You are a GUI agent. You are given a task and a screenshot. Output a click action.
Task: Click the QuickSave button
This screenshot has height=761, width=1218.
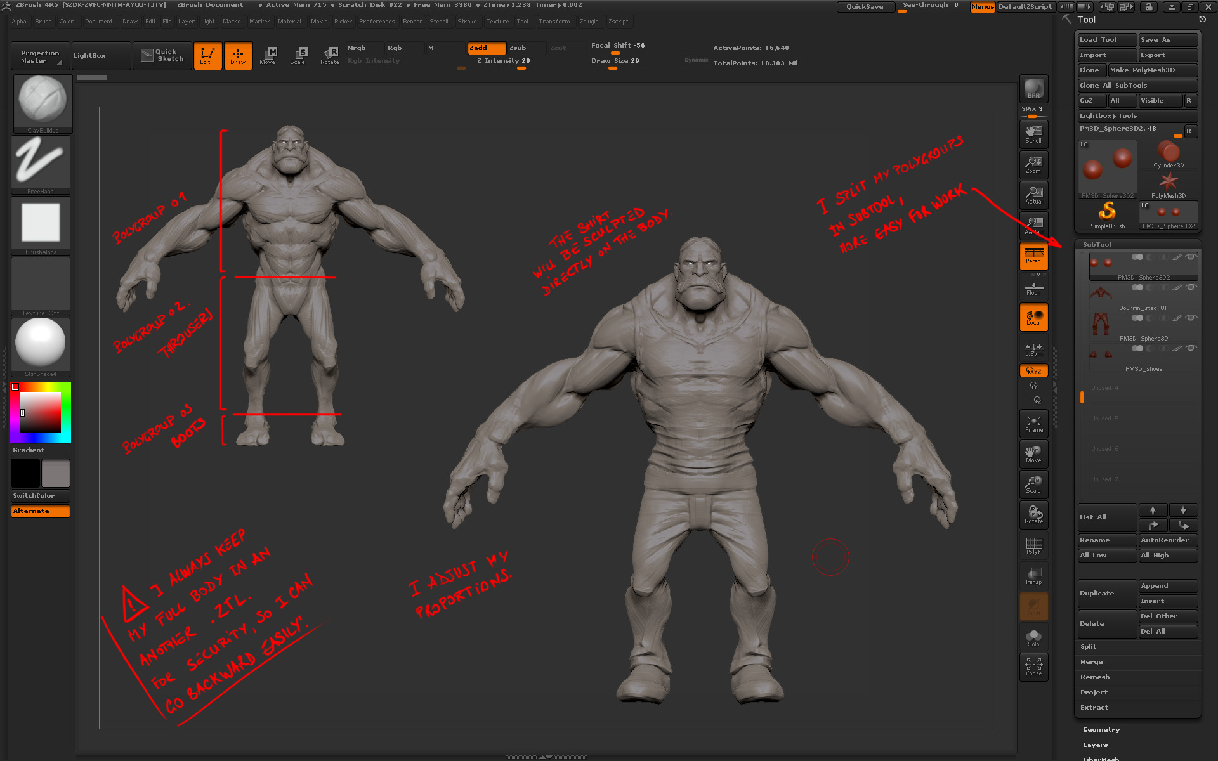(865, 7)
